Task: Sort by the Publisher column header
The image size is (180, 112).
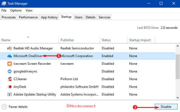Action: click(79, 39)
